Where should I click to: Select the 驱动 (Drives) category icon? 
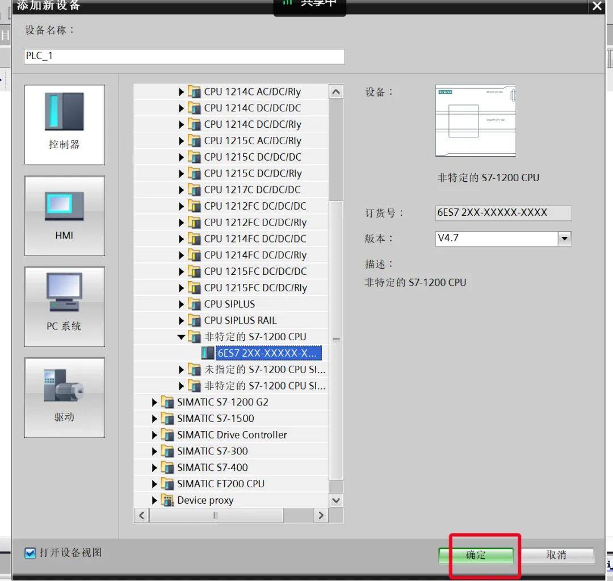[x=64, y=398]
